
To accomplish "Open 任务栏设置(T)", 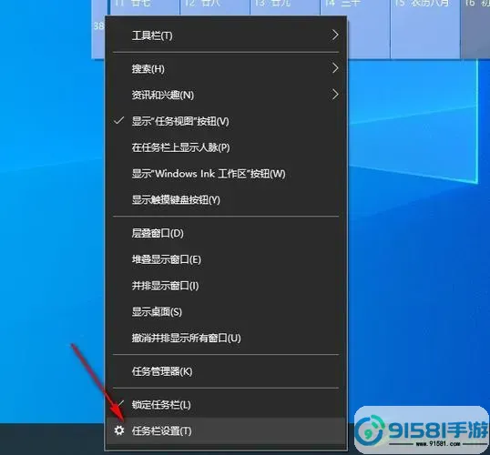I will coord(226,431).
